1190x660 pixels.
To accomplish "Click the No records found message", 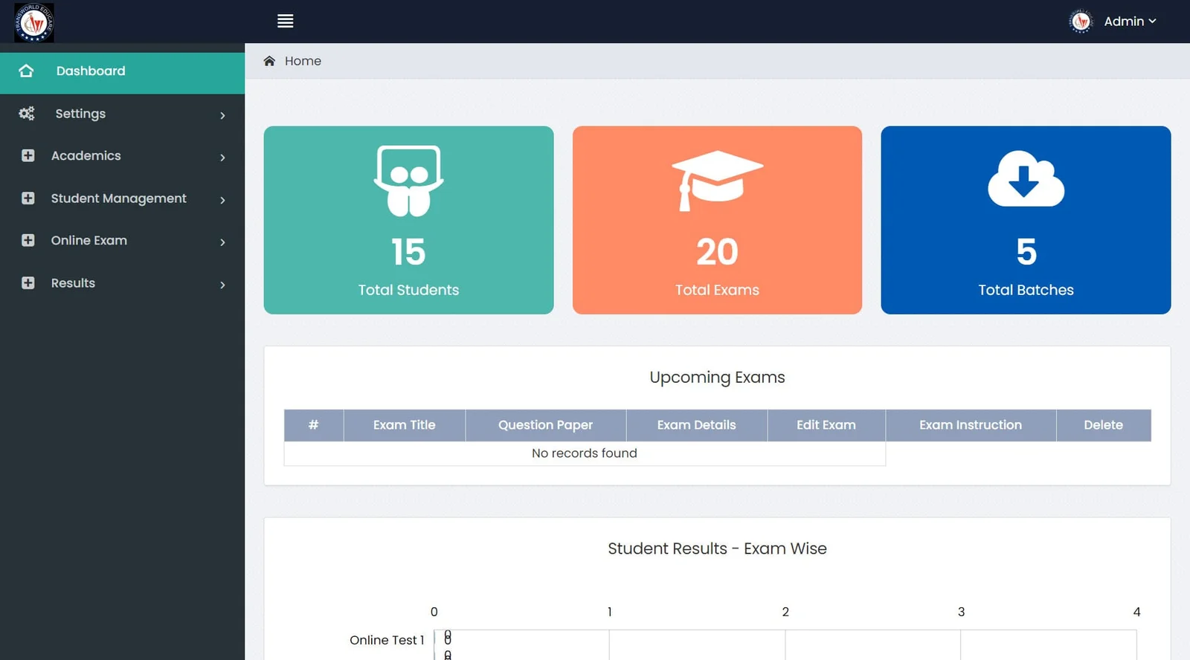I will tap(585, 453).
